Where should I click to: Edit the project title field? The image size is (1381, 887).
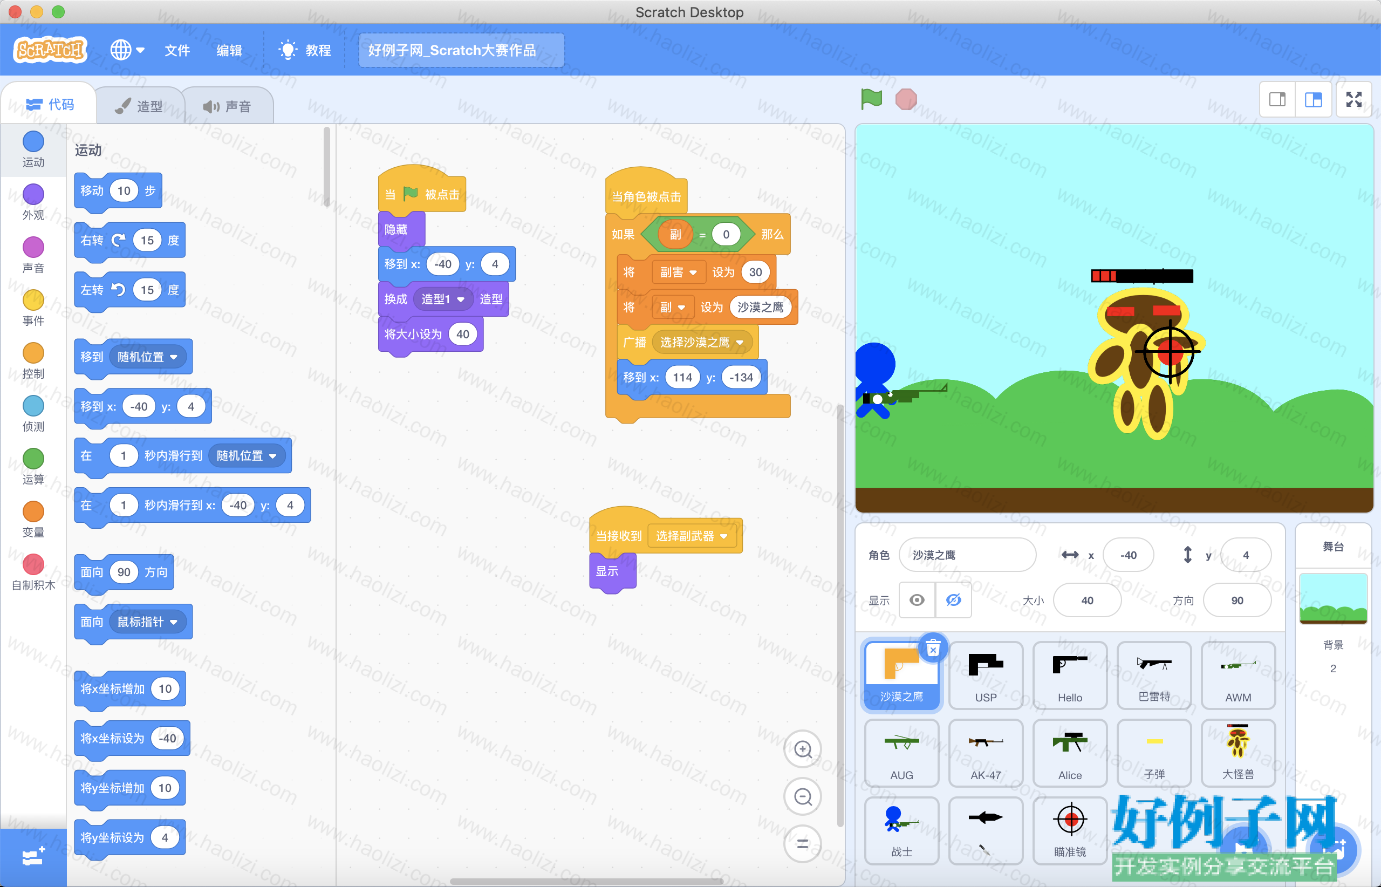point(461,50)
